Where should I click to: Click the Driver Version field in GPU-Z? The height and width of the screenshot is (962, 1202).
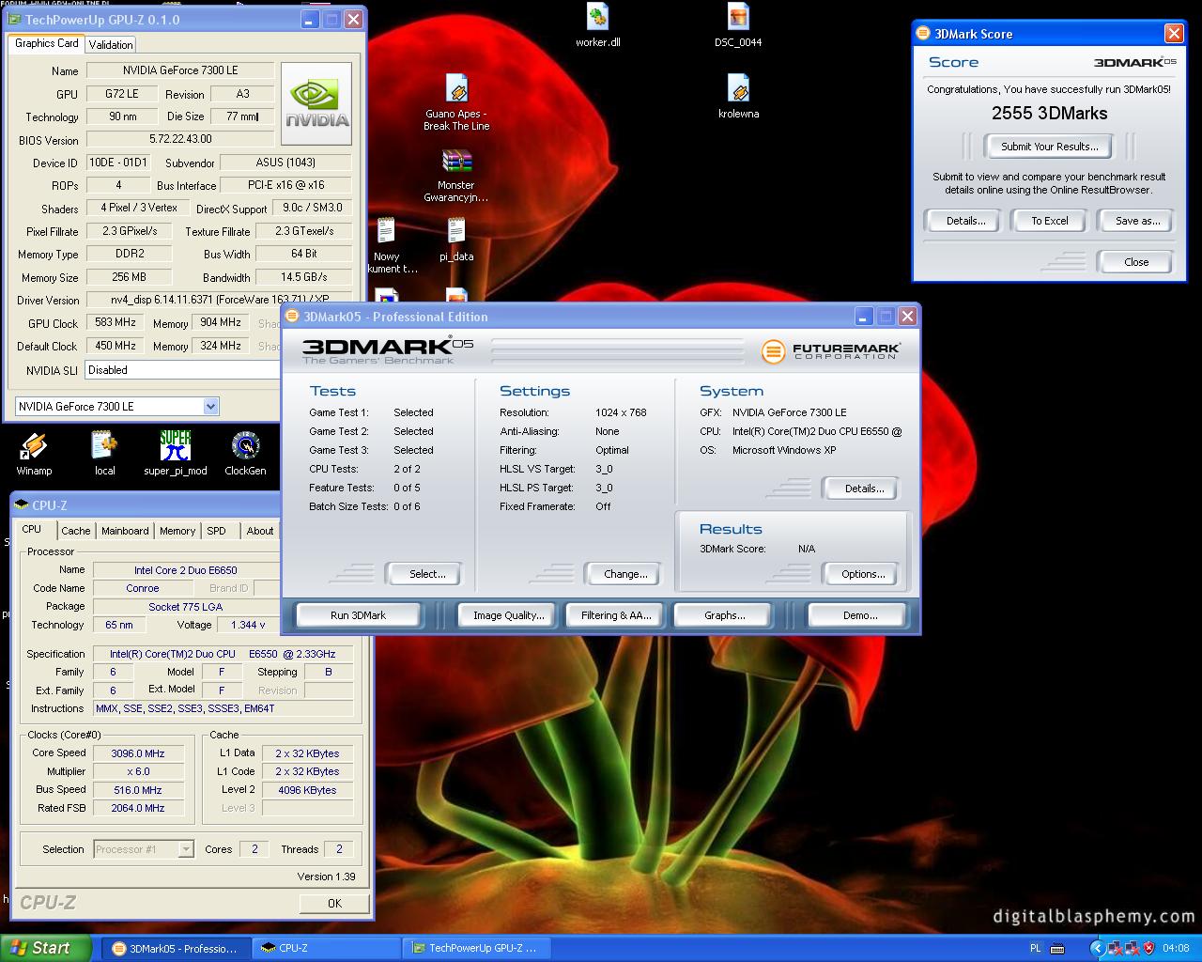pos(218,300)
